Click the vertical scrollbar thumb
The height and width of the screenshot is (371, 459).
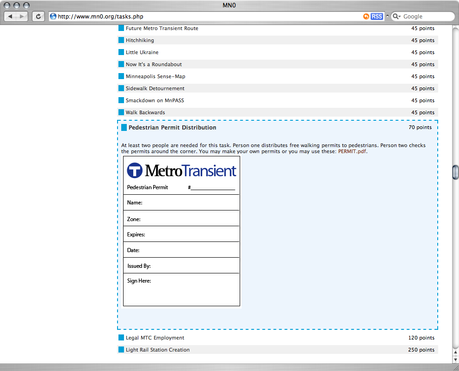click(455, 172)
